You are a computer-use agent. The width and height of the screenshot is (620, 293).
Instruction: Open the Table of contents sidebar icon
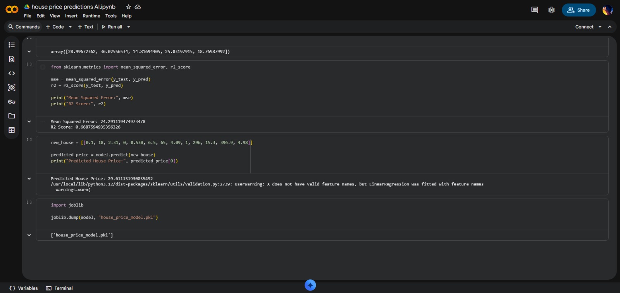point(12,45)
